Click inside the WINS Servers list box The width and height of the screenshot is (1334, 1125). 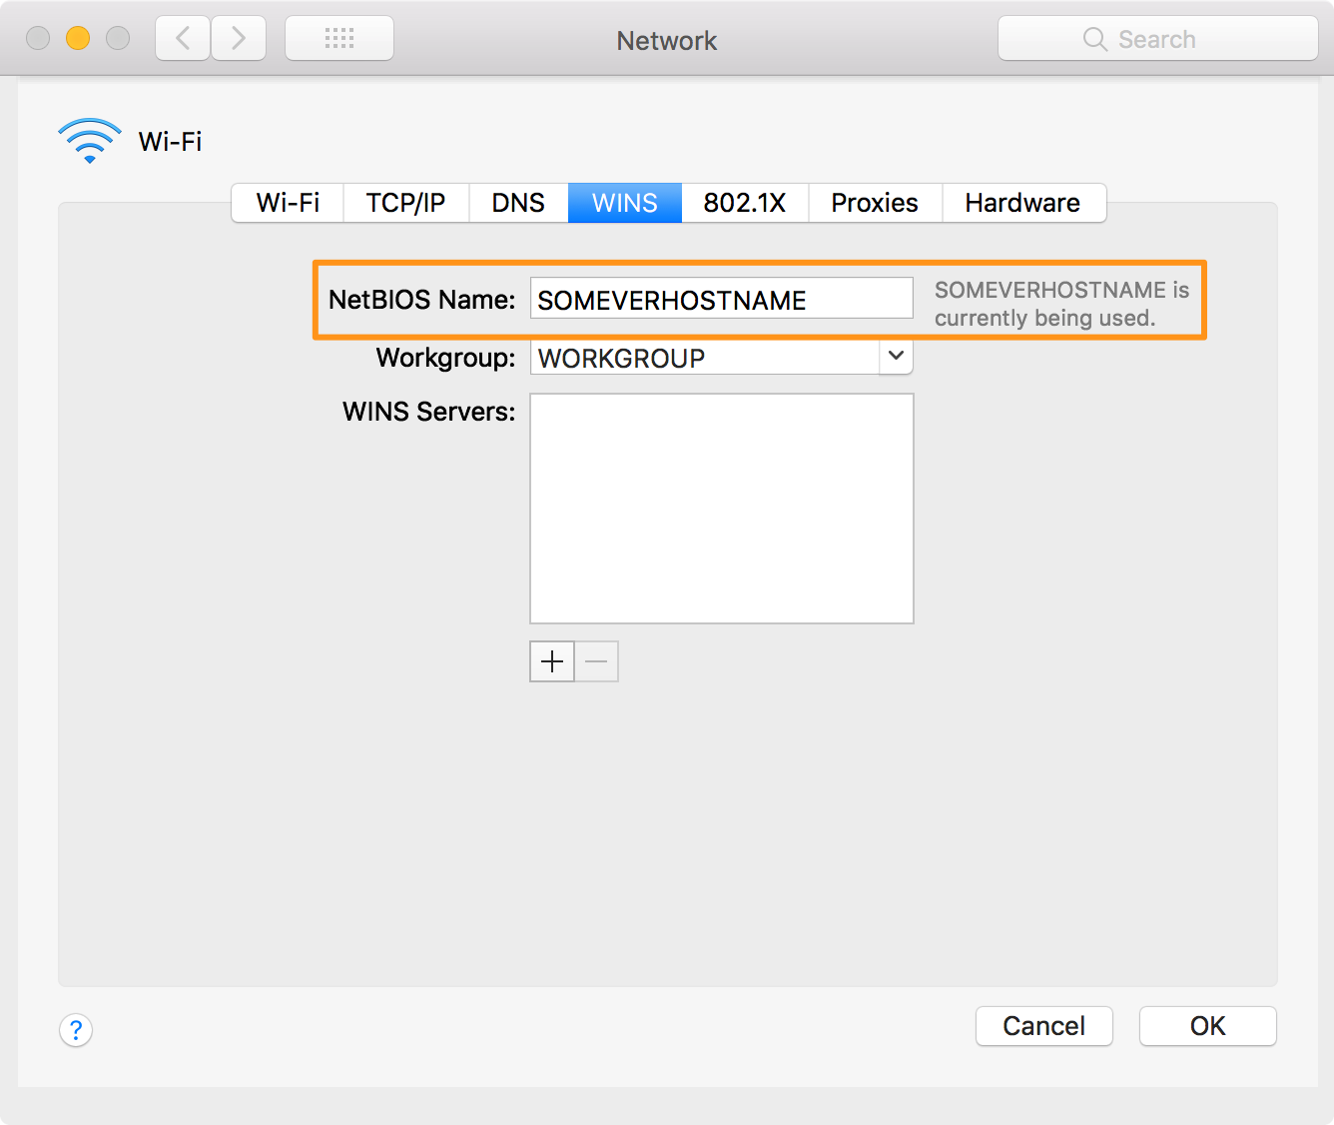[x=722, y=509]
